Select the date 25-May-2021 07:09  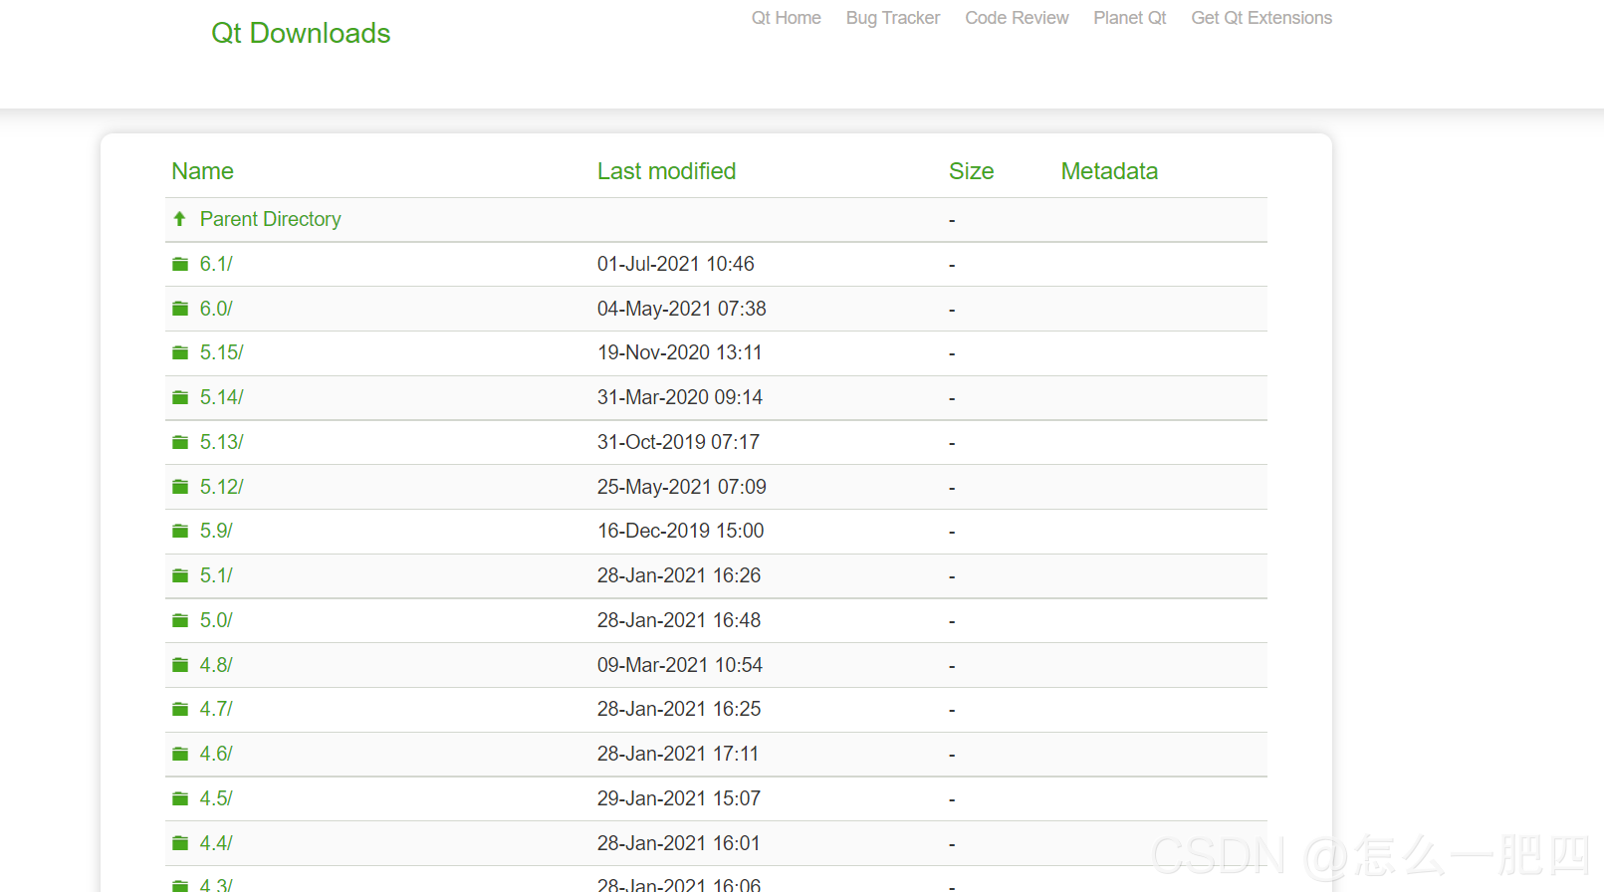(x=682, y=487)
